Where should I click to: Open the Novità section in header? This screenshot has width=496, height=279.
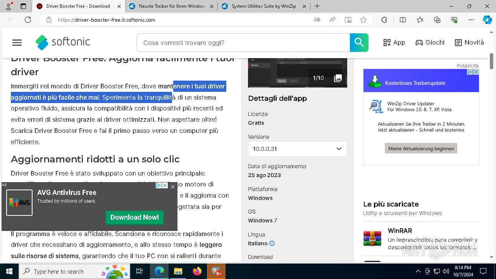click(x=469, y=43)
